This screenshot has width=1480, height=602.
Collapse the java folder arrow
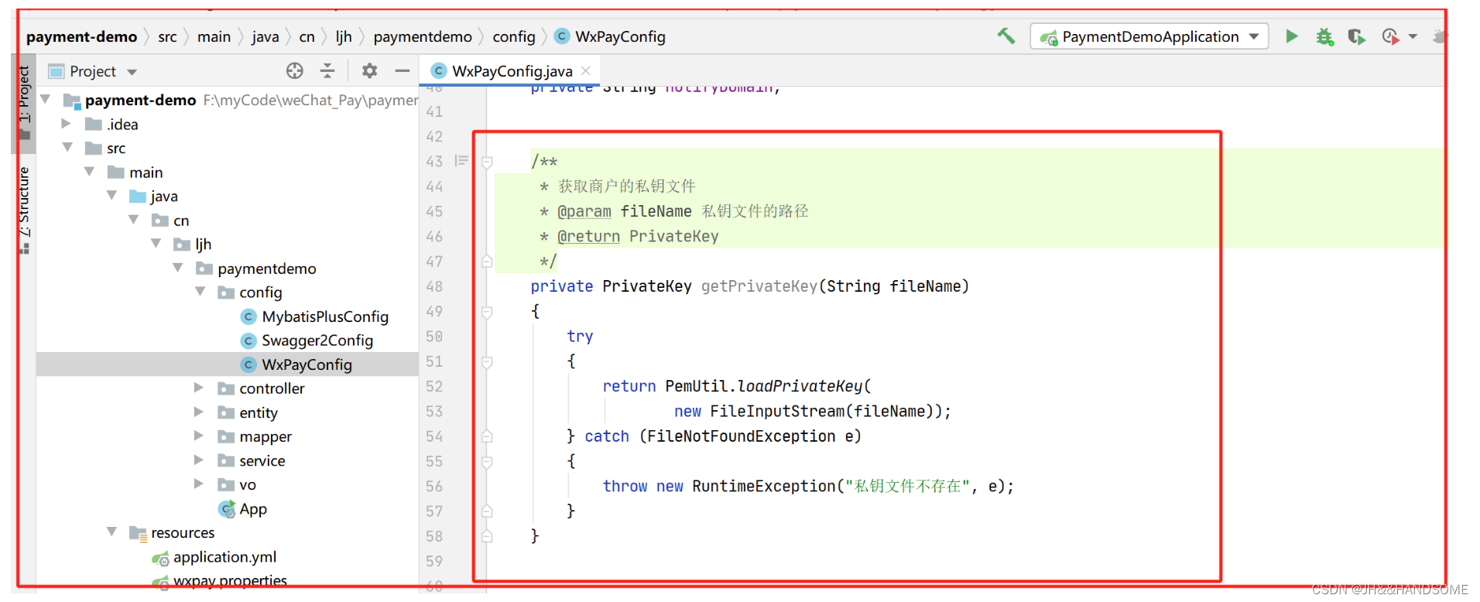[x=111, y=195]
